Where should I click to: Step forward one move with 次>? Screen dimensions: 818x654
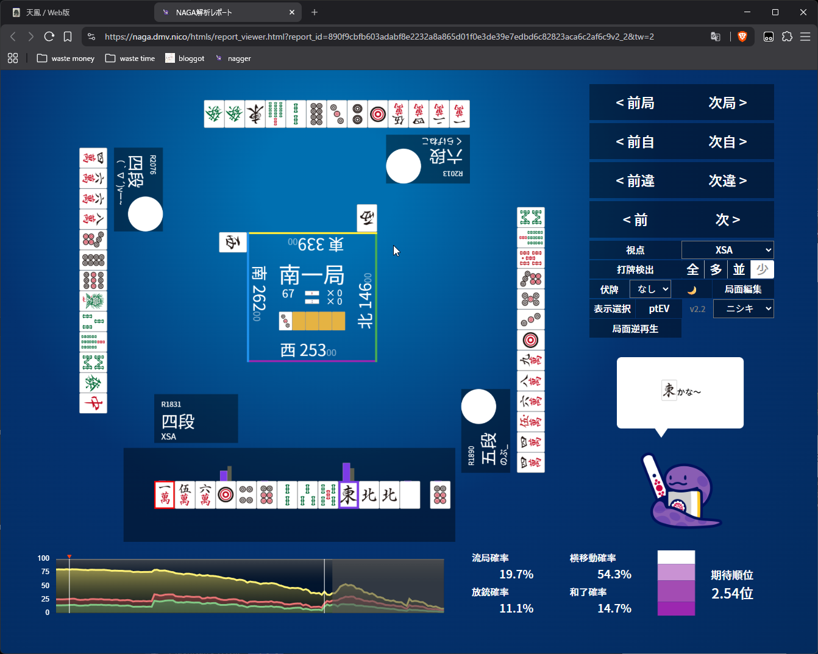[728, 219]
